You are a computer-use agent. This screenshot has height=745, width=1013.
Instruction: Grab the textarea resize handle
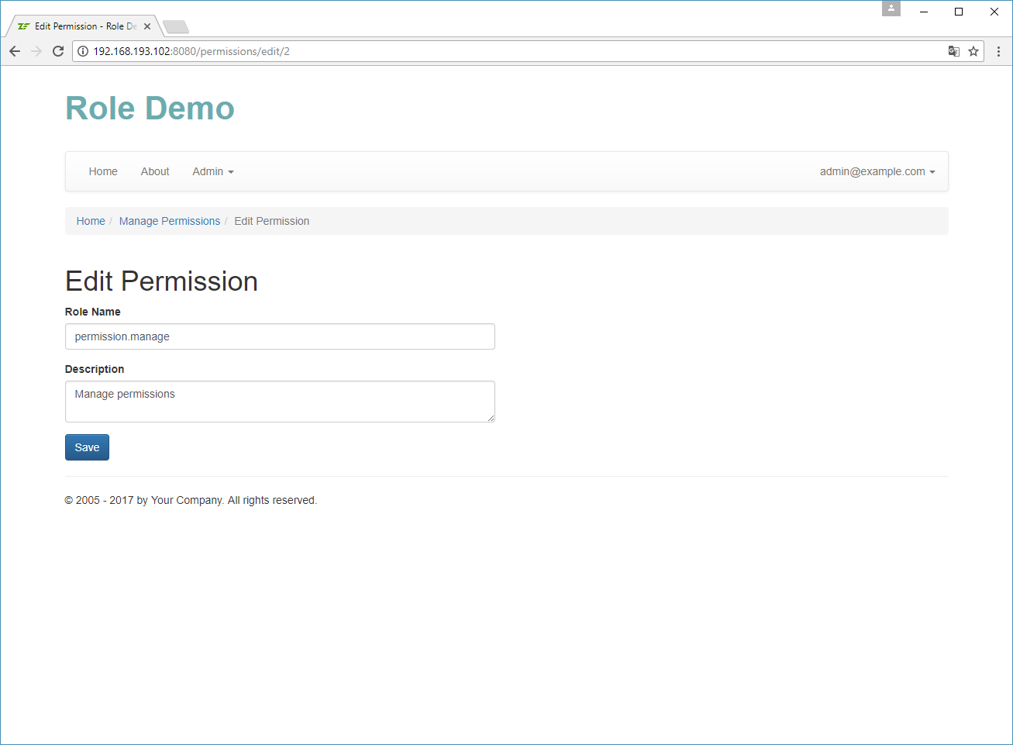click(x=491, y=418)
